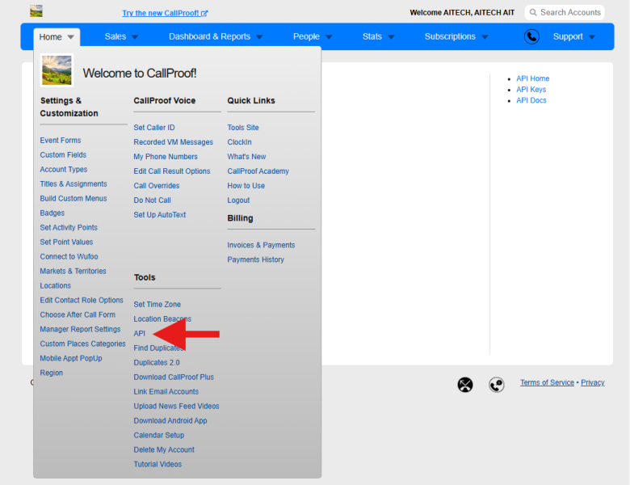Screen dimensions: 630x485
Task: Go to ClockIn quick link
Action: [x=239, y=142]
